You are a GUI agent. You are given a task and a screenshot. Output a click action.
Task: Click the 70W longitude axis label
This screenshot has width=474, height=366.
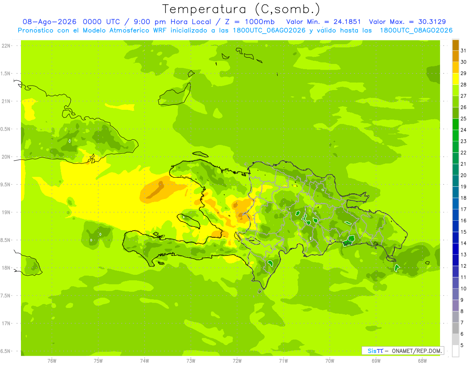coord(330,361)
